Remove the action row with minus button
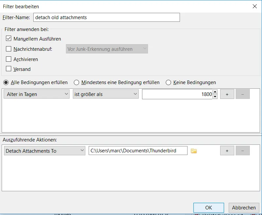This screenshot has height=215, width=262. [243, 151]
